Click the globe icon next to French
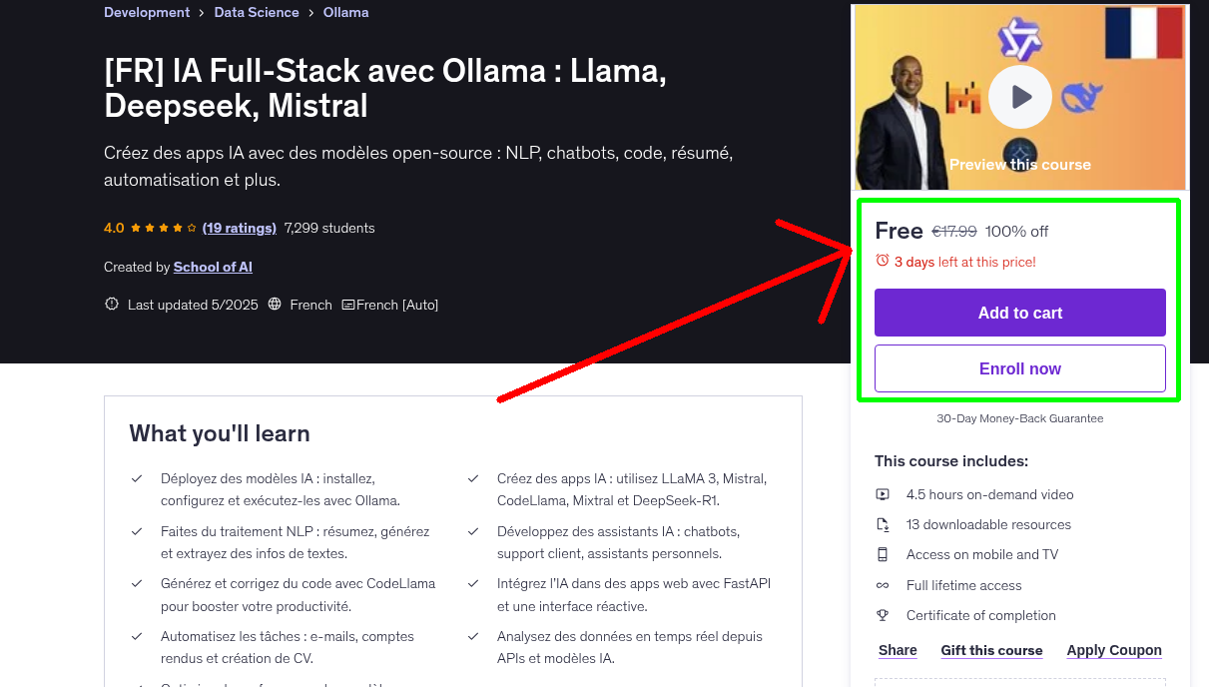 275,305
